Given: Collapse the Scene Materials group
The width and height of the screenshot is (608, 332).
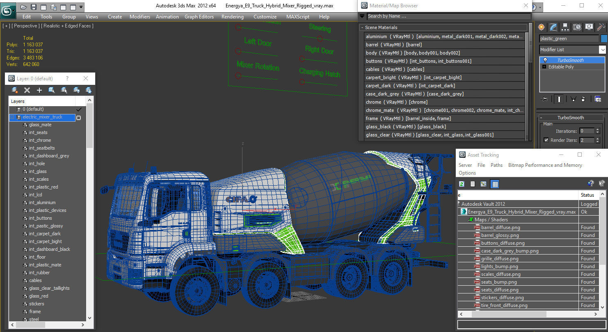Looking at the screenshot, I should tap(362, 27).
